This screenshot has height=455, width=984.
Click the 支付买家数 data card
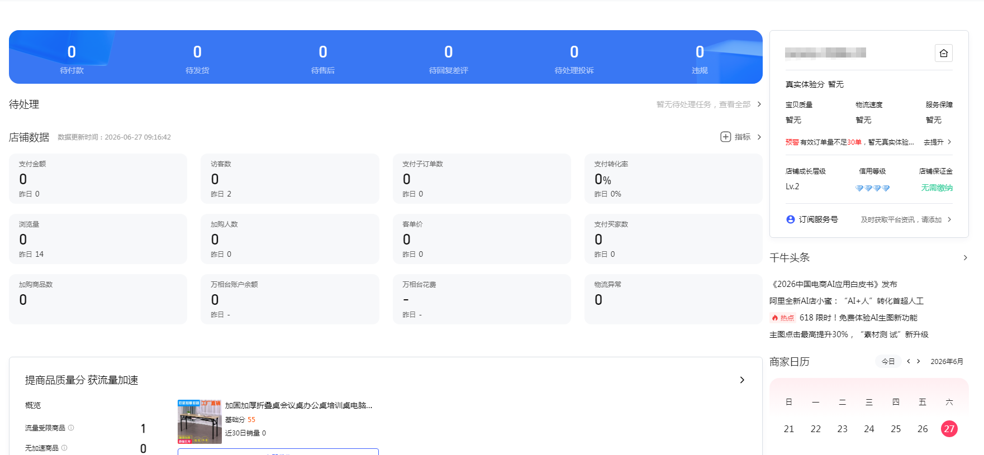pyautogui.click(x=673, y=239)
